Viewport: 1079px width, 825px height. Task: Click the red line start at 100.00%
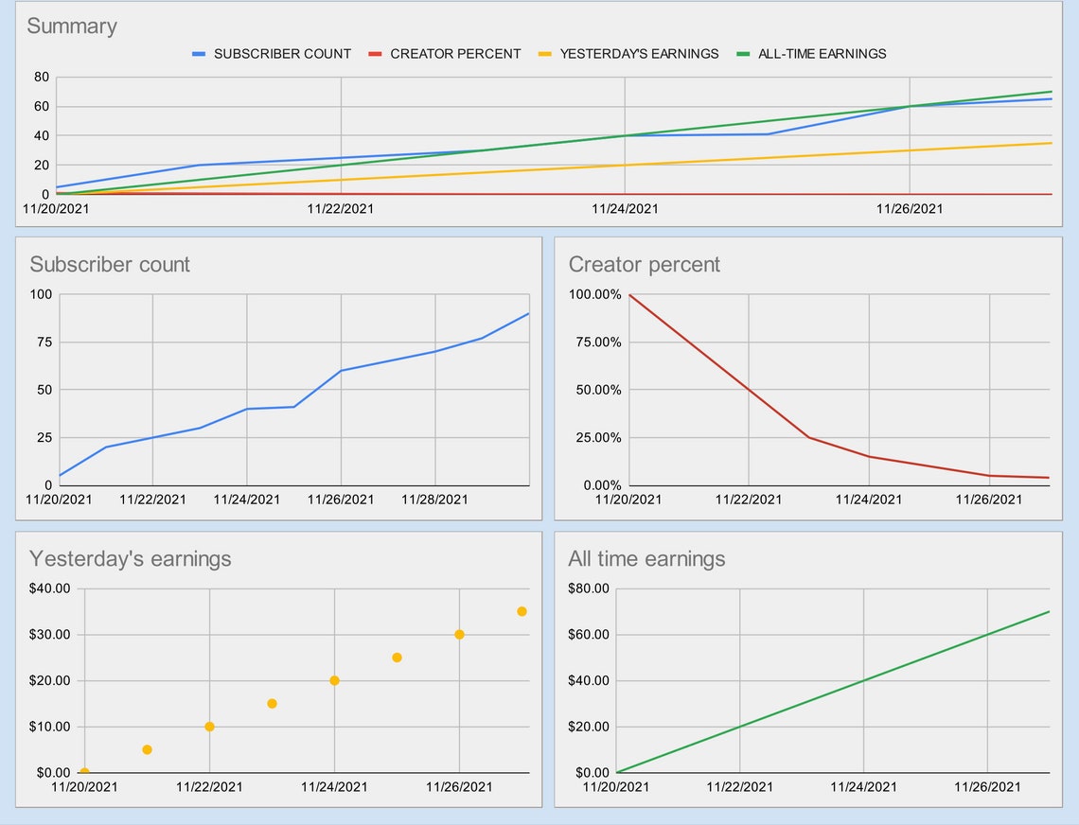pos(632,294)
